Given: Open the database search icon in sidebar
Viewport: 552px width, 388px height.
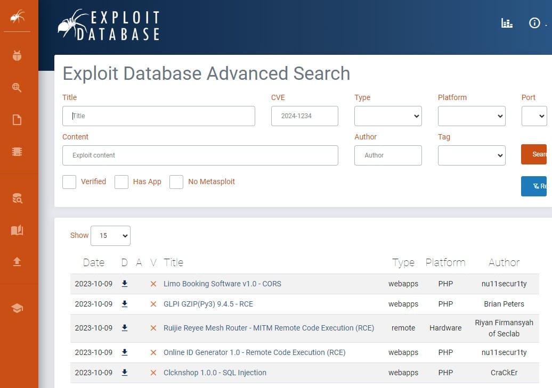Looking at the screenshot, I should 17,199.
